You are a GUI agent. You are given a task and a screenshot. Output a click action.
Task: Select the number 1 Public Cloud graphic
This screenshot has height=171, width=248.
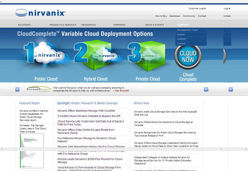(45, 53)
